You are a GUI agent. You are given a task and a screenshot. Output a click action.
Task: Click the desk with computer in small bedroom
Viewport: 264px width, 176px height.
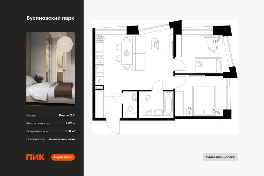coord(211,40)
